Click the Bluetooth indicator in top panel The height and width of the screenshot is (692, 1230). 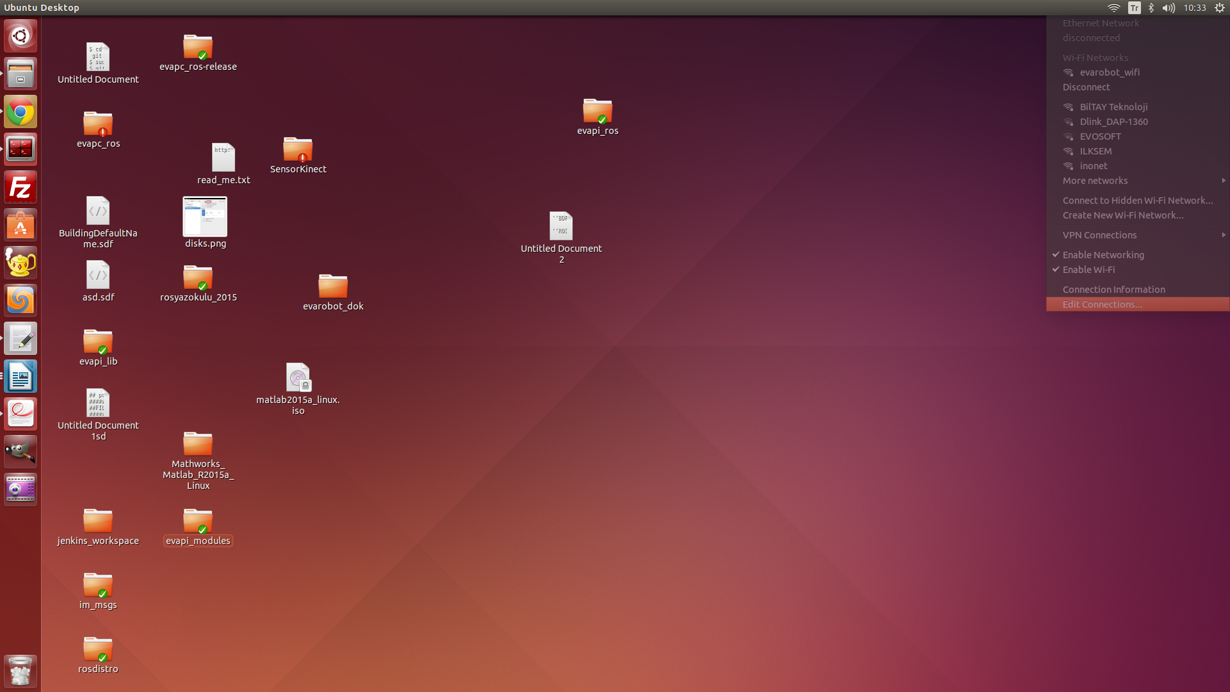(1151, 8)
